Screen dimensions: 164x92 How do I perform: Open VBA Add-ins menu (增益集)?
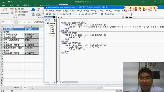(x=109, y=11)
